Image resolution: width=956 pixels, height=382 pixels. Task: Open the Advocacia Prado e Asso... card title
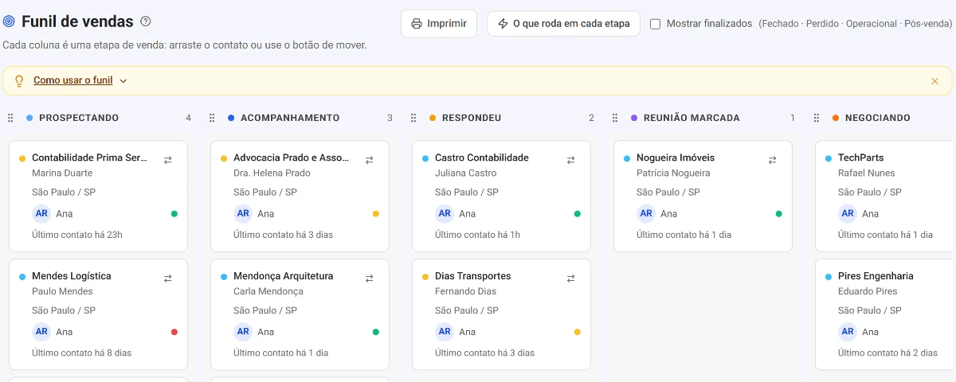coord(292,158)
